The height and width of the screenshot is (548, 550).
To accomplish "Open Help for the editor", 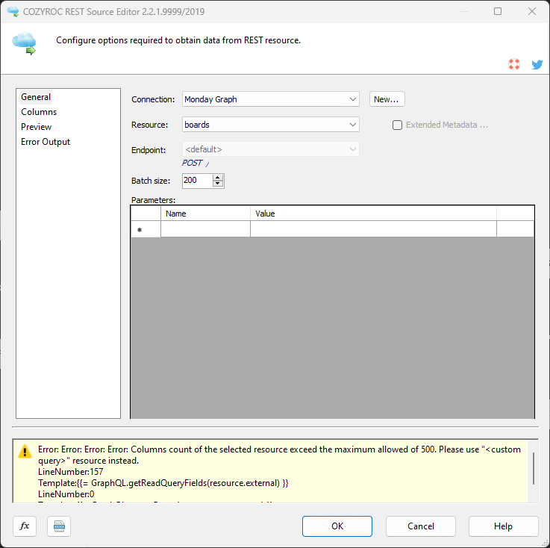I will click(503, 526).
